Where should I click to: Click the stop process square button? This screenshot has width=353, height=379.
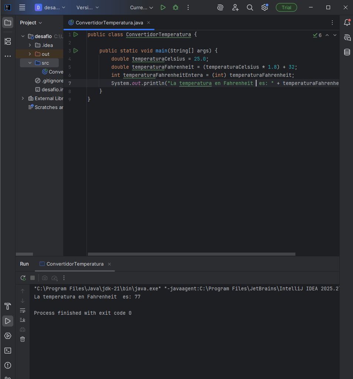point(33,278)
